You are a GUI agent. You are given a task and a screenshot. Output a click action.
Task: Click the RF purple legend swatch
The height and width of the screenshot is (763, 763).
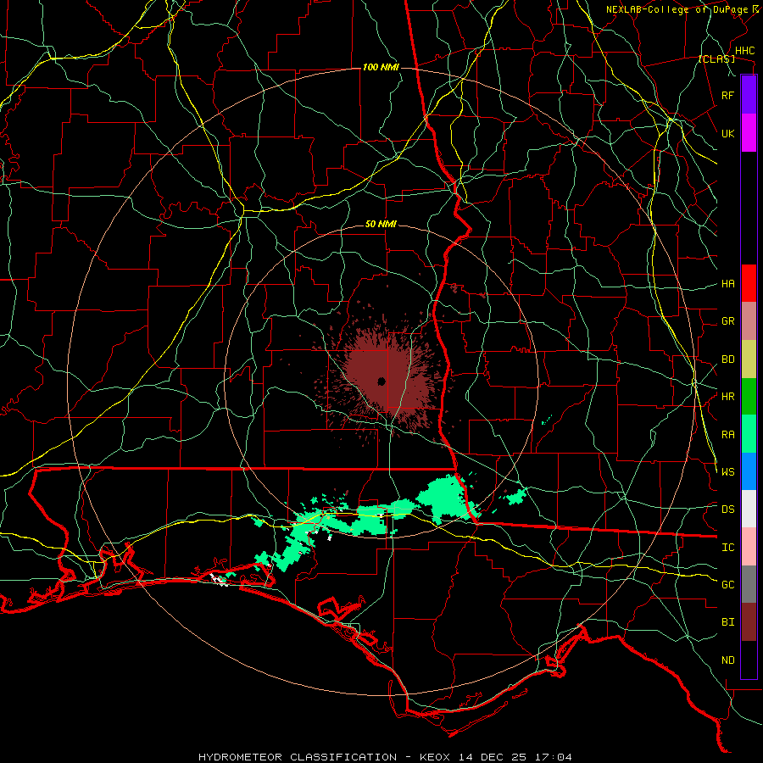click(x=749, y=95)
